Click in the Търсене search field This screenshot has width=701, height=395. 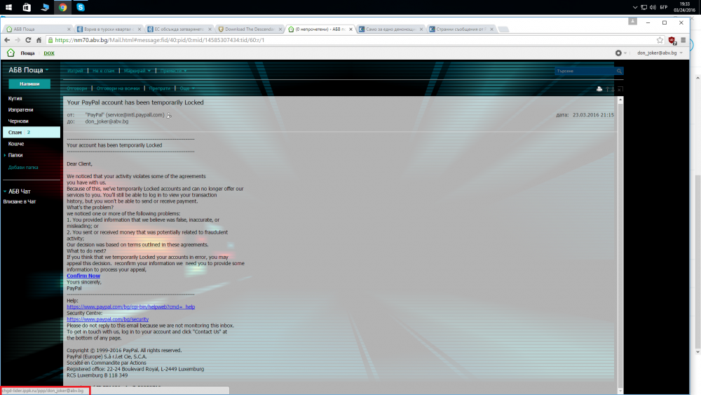(585, 71)
